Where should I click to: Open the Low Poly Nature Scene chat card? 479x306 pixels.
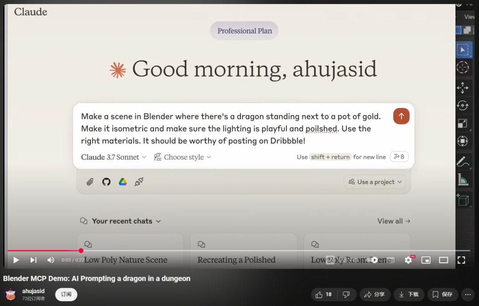130,252
